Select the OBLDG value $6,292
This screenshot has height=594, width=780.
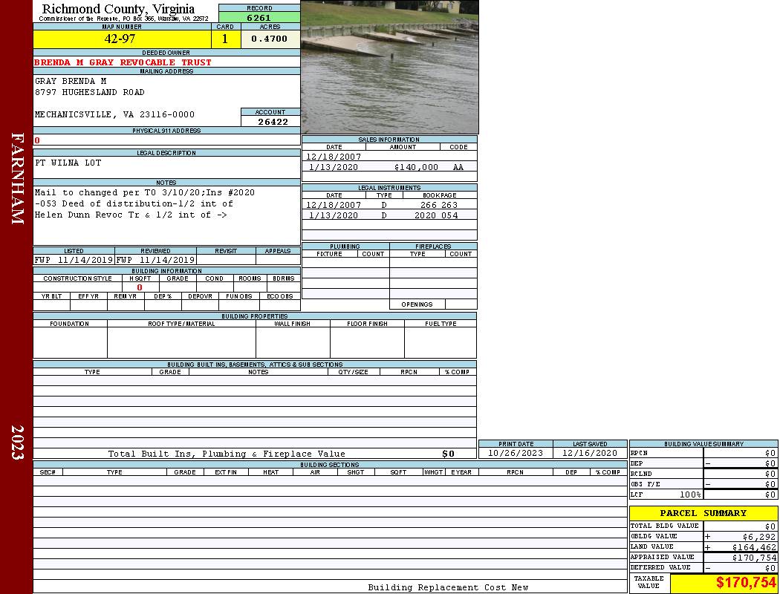click(758, 536)
